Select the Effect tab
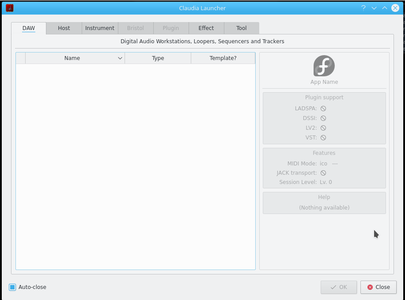Image resolution: width=405 pixels, height=300 pixels. click(x=206, y=28)
